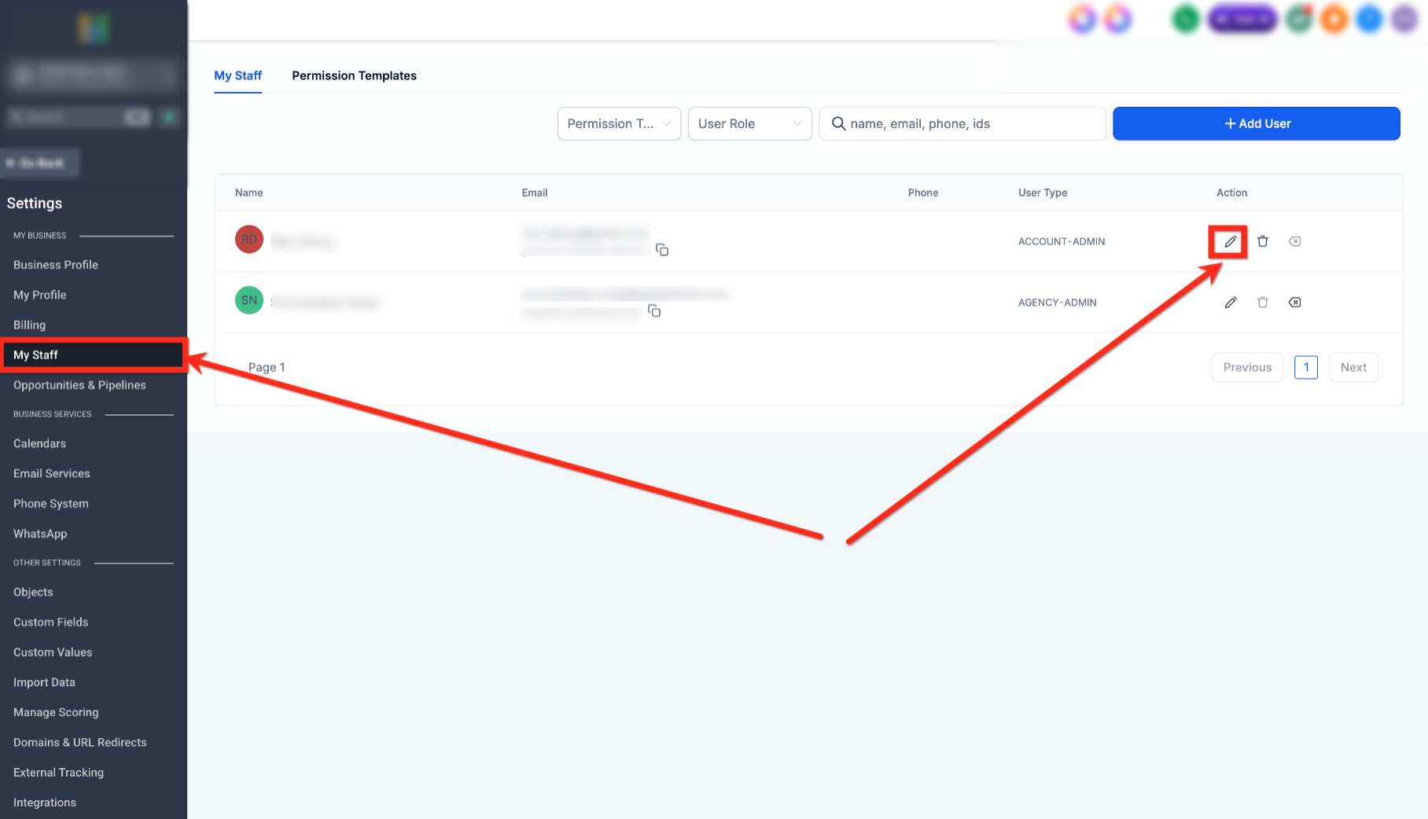
Task: Select page number 1
Action: pos(1306,367)
